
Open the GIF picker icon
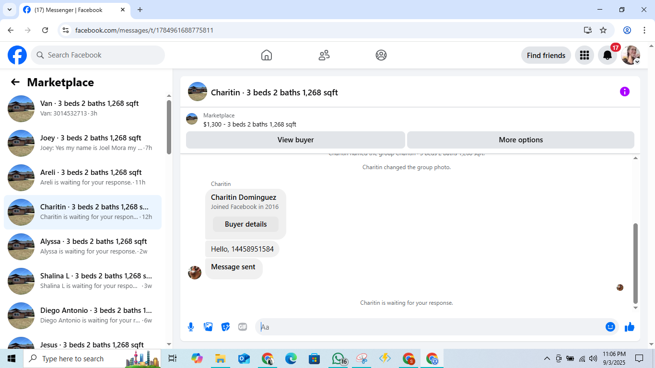click(x=243, y=327)
